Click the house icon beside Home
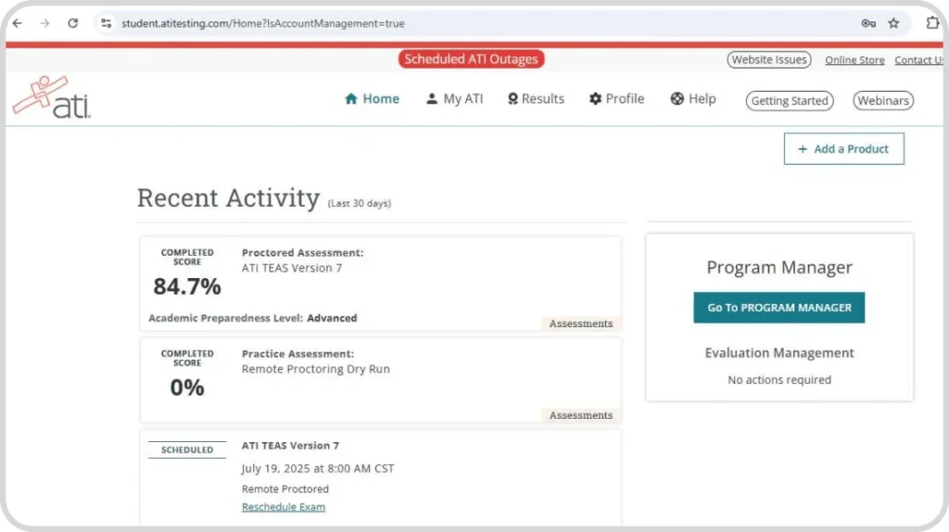 point(351,98)
